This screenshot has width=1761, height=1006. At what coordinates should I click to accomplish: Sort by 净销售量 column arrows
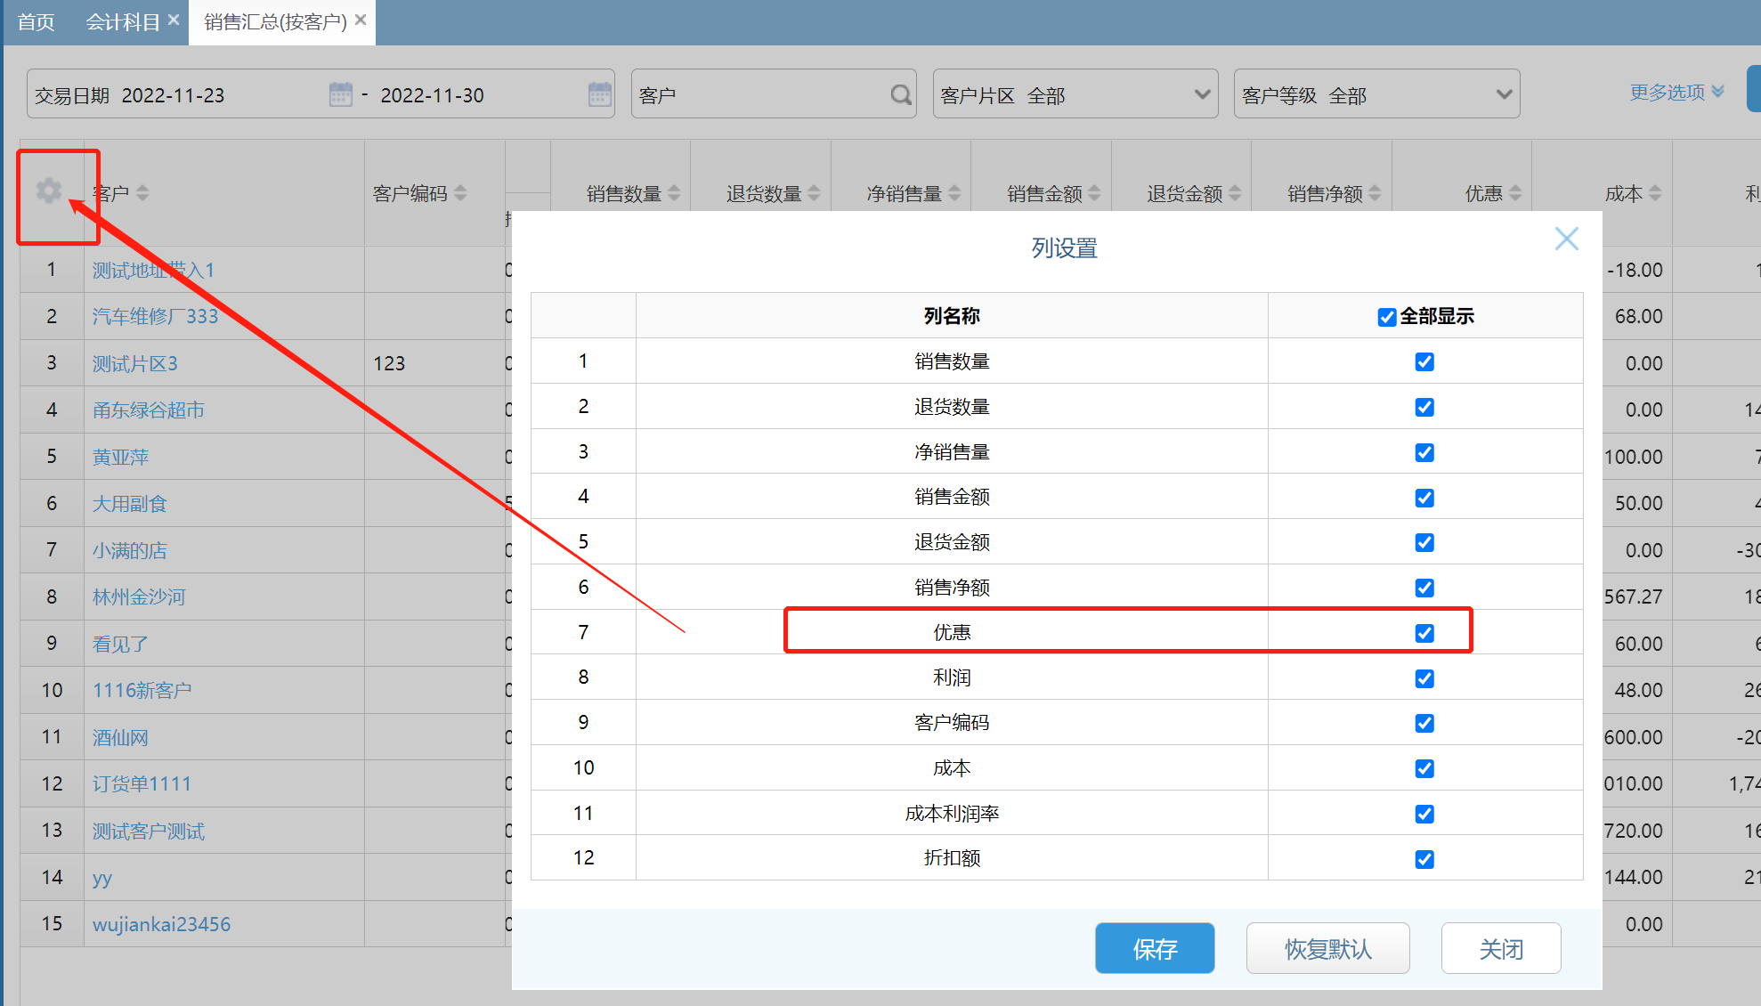point(954,193)
